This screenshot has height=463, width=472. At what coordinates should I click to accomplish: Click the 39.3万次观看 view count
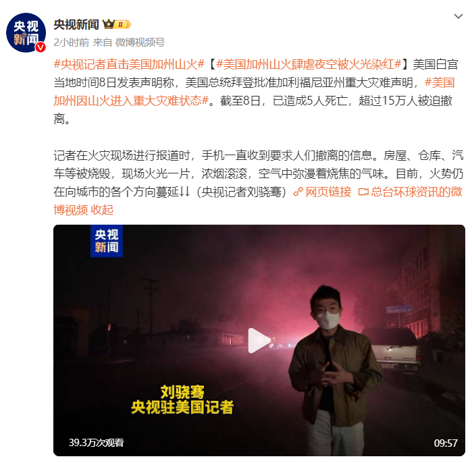(96, 443)
